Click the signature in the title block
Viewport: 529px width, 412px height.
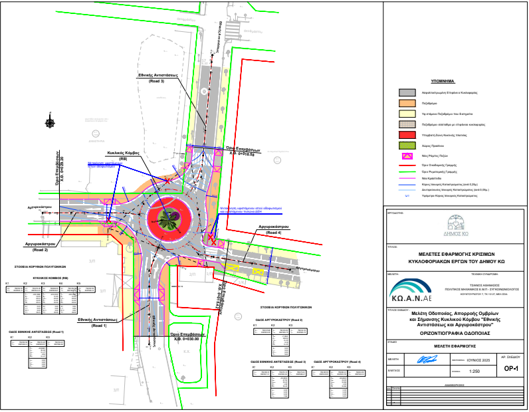(425, 358)
